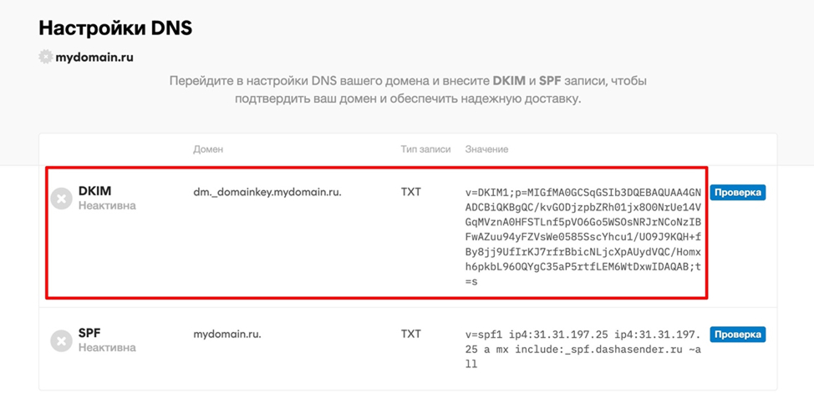Open mydomain.ru label under the heading
Viewport: 814px width, 403px height.
[94, 58]
